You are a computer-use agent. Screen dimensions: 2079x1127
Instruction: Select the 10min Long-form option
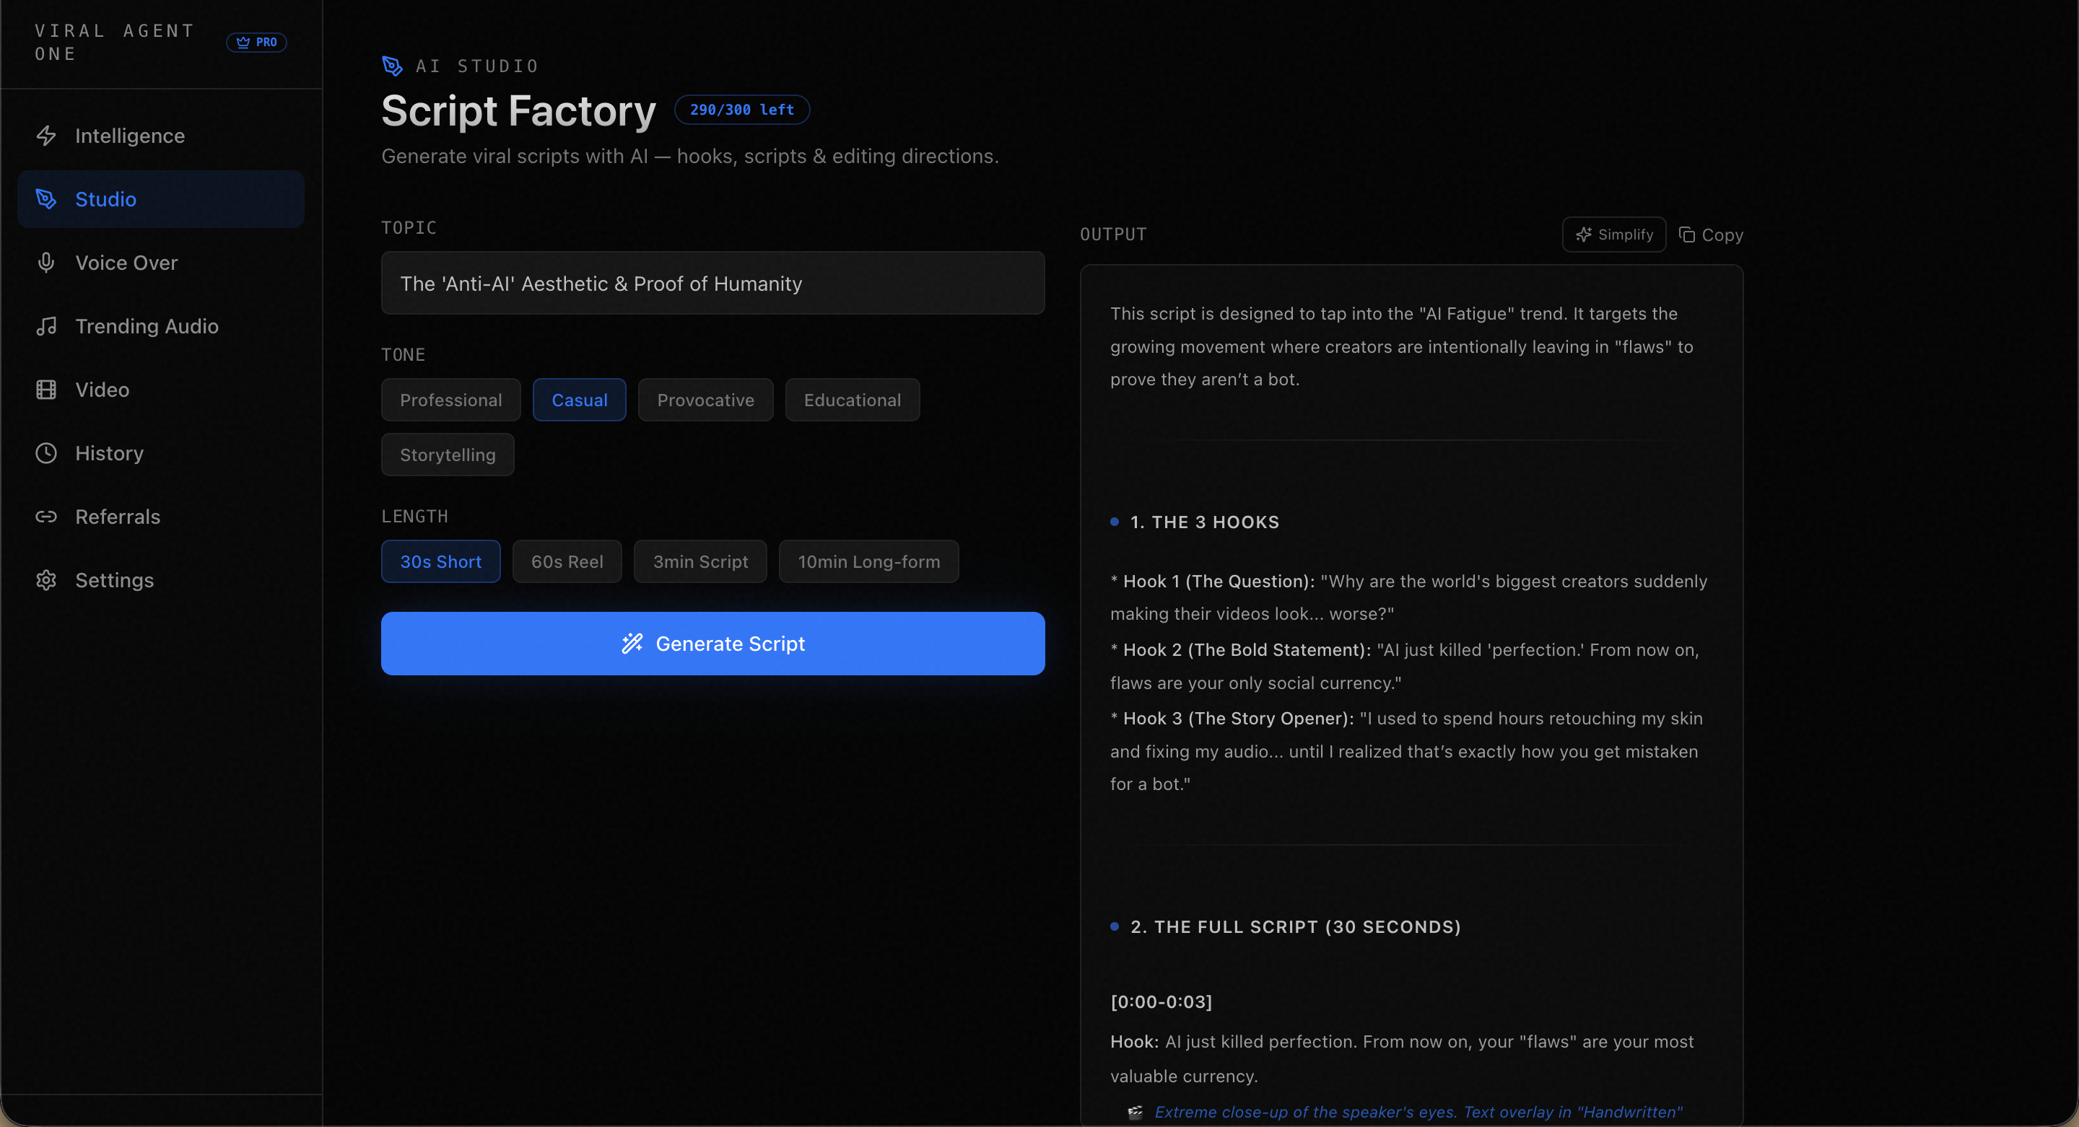coord(868,561)
